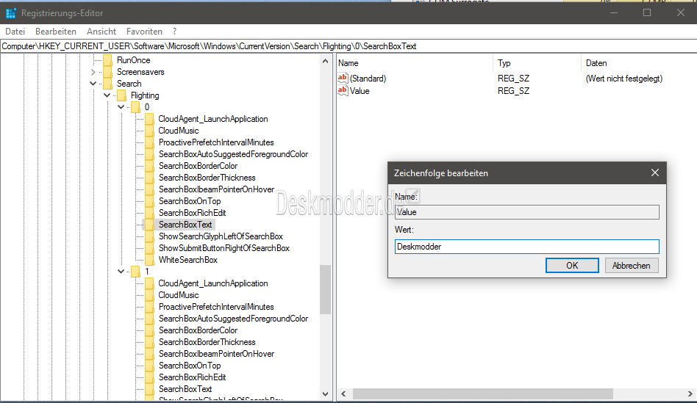Click the folder icon of key 0
This screenshot has width=697, height=403.
click(x=135, y=107)
